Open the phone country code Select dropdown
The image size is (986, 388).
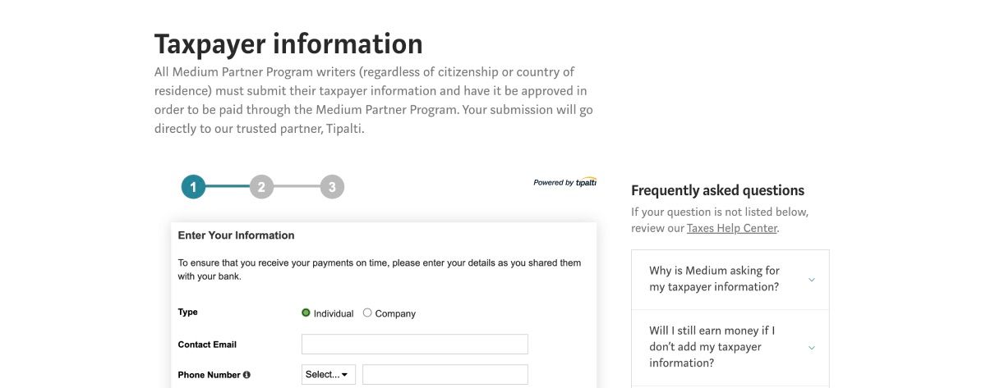pyautogui.click(x=329, y=375)
